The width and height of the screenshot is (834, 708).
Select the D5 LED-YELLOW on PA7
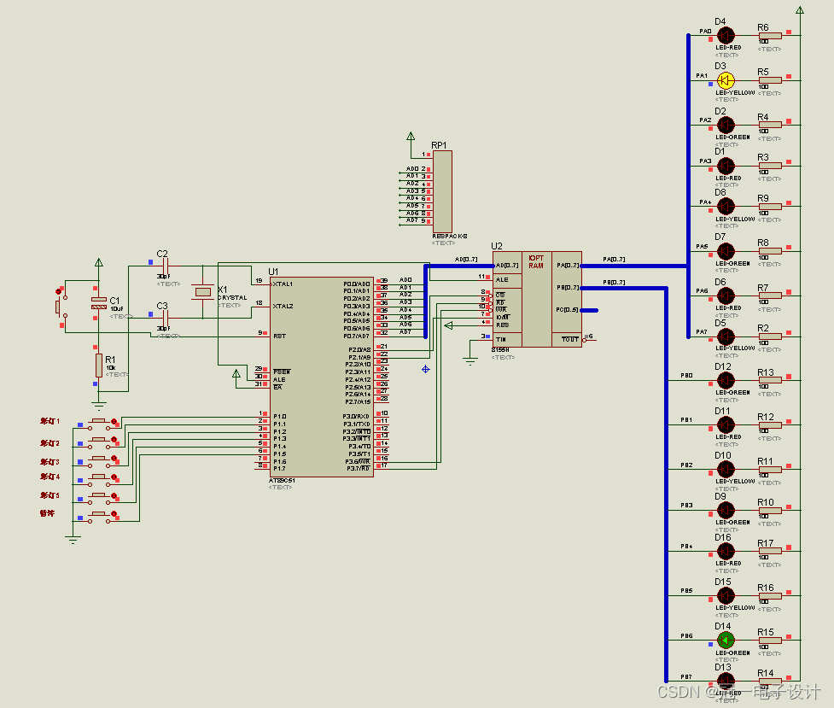pyautogui.click(x=726, y=336)
